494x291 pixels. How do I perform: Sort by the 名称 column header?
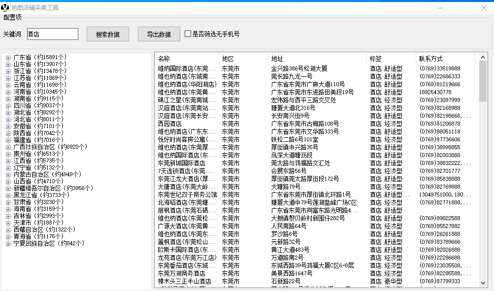(x=186, y=59)
